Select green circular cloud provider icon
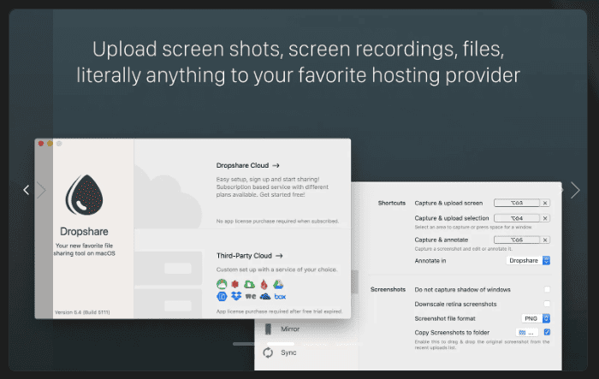The height and width of the screenshot is (379, 599). click(x=222, y=284)
